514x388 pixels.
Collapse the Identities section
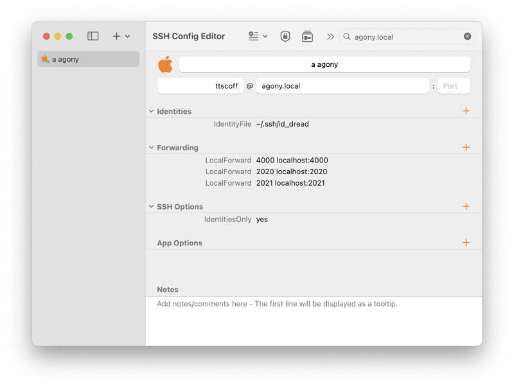click(150, 110)
